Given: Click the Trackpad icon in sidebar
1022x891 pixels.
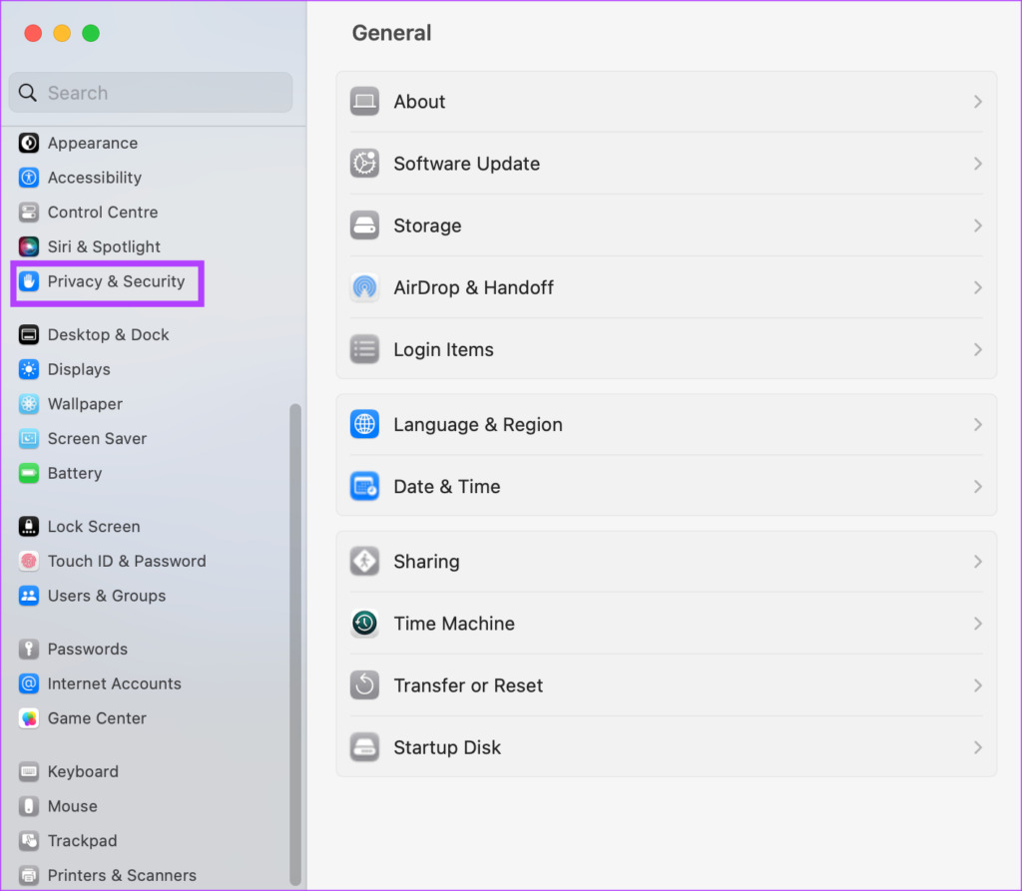Looking at the screenshot, I should [x=29, y=840].
